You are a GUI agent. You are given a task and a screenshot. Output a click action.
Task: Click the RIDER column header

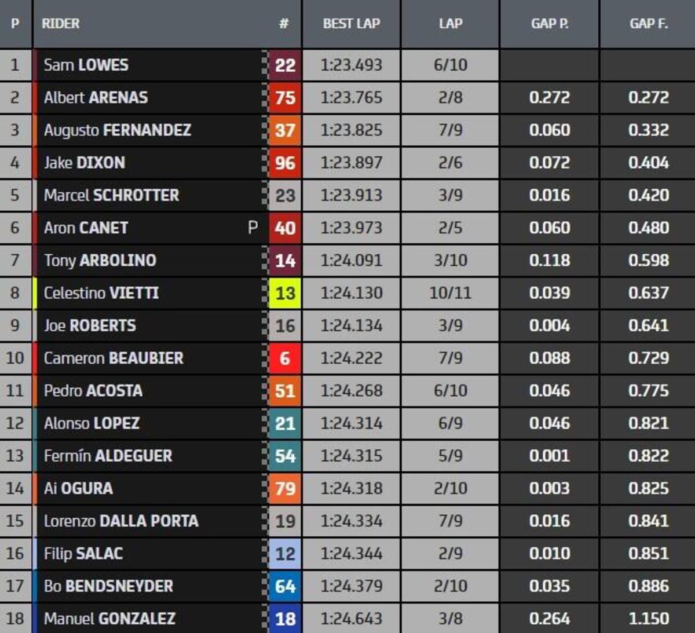pos(61,24)
